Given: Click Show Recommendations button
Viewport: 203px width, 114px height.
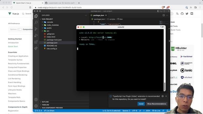Looking at the screenshot, I should (157, 104).
